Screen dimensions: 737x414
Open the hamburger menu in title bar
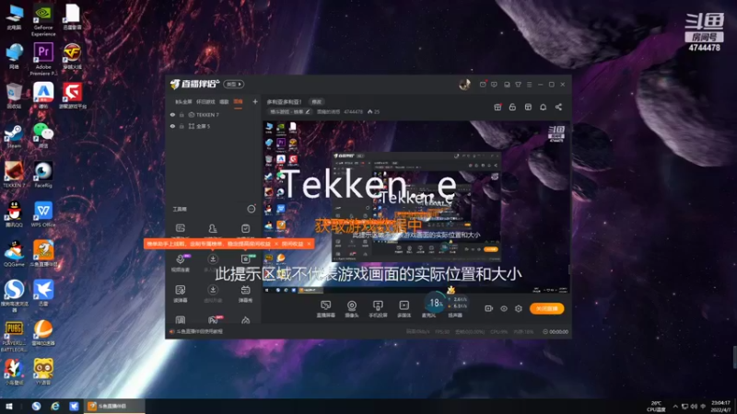coord(529,85)
